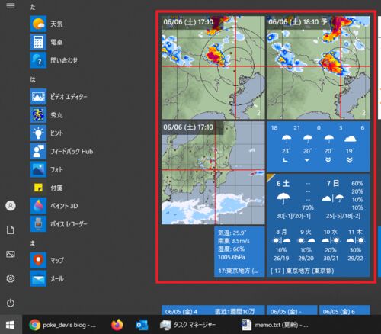Click the ま letter group header
Image resolution: width=381 pixels, height=334 pixels.
[33, 243]
